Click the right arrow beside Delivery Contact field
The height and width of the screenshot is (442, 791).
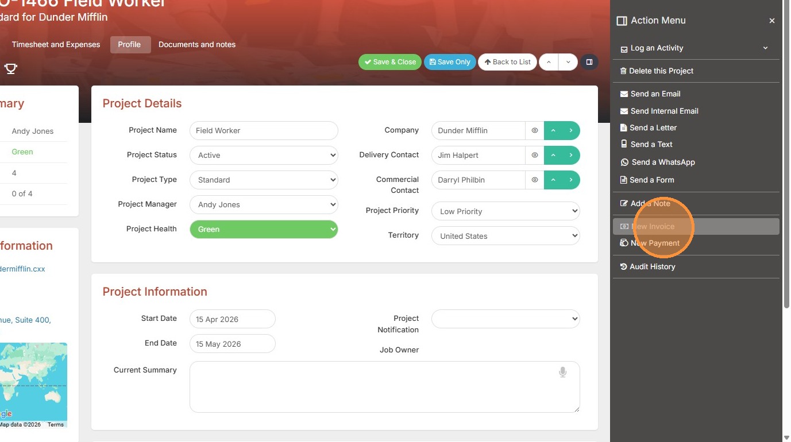click(571, 155)
